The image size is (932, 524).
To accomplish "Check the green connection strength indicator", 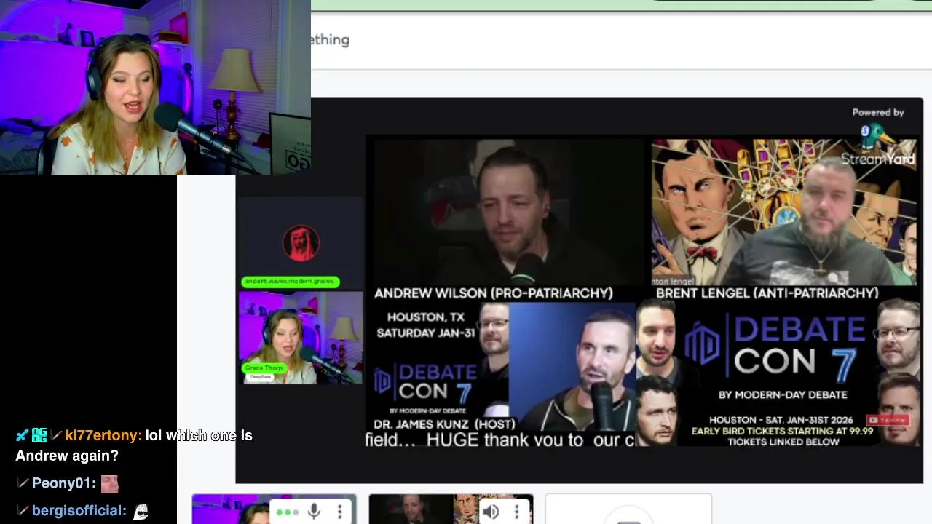I will point(287,512).
